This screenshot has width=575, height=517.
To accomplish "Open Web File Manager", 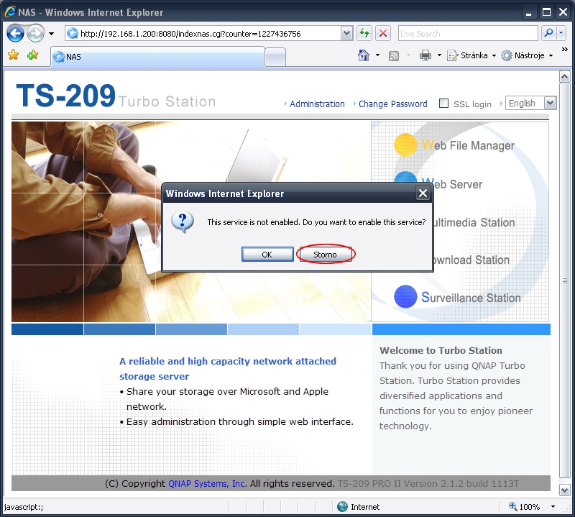I will [468, 146].
